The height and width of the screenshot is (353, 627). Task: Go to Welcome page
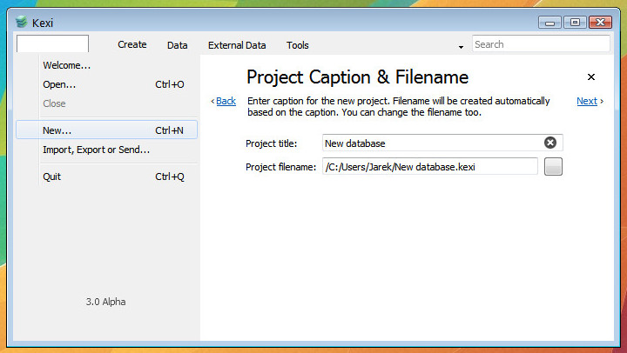point(67,65)
